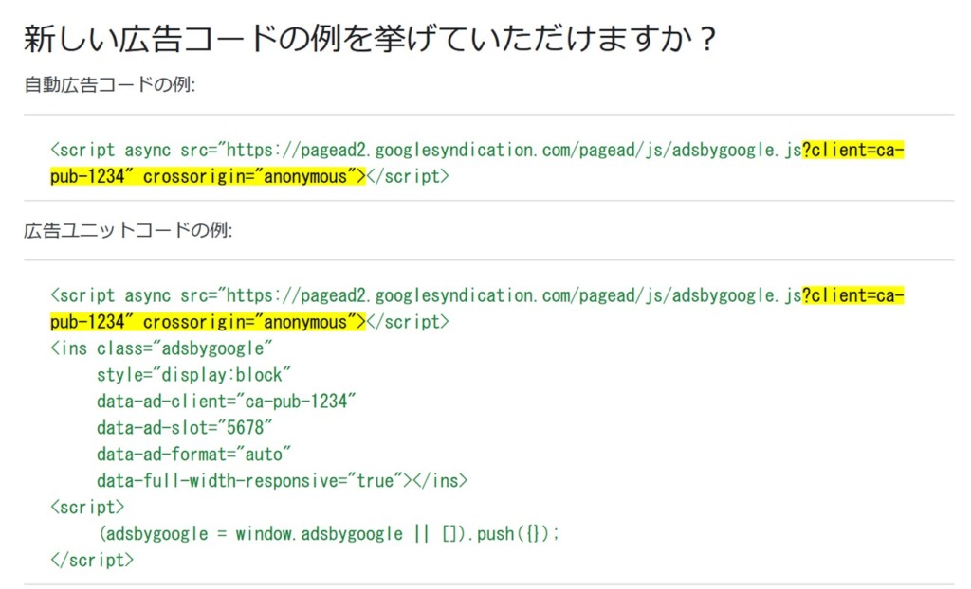Click the adsbygoogle push line
971x589 pixels.
click(x=329, y=533)
